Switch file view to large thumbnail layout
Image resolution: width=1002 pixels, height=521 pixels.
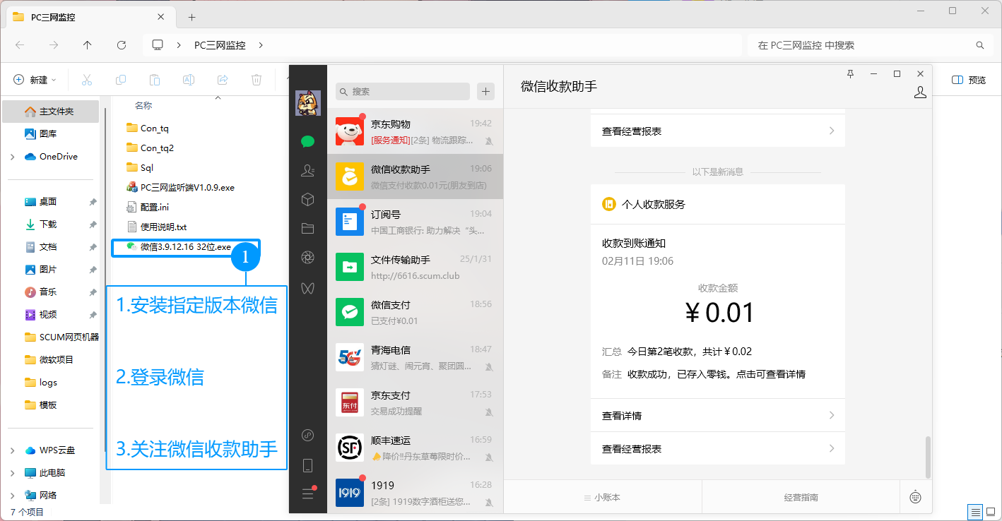click(x=991, y=511)
